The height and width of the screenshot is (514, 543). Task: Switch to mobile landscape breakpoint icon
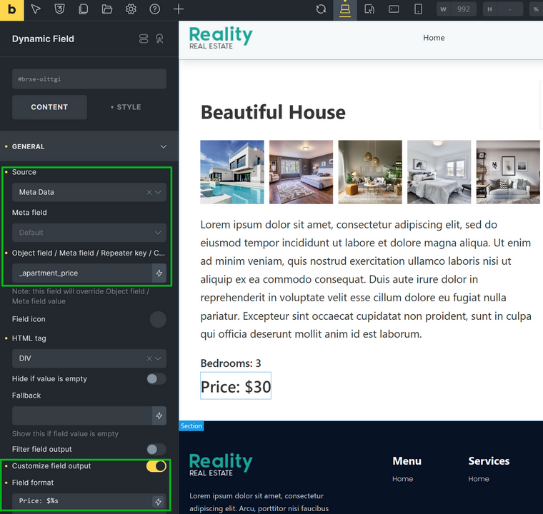394,9
